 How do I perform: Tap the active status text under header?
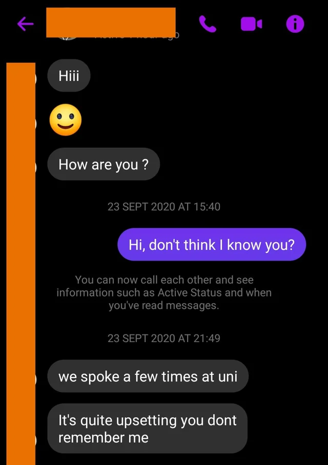click(136, 35)
